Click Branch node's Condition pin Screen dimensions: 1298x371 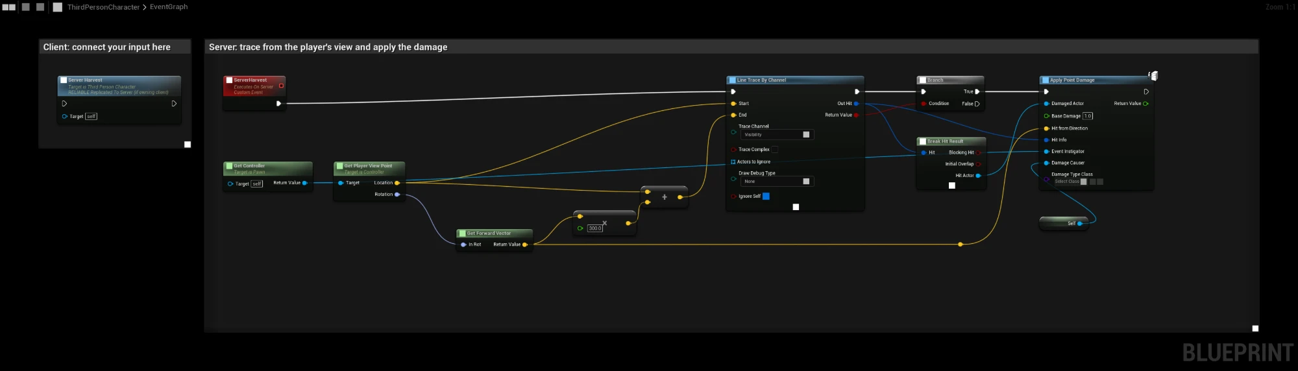pyautogui.click(x=924, y=103)
